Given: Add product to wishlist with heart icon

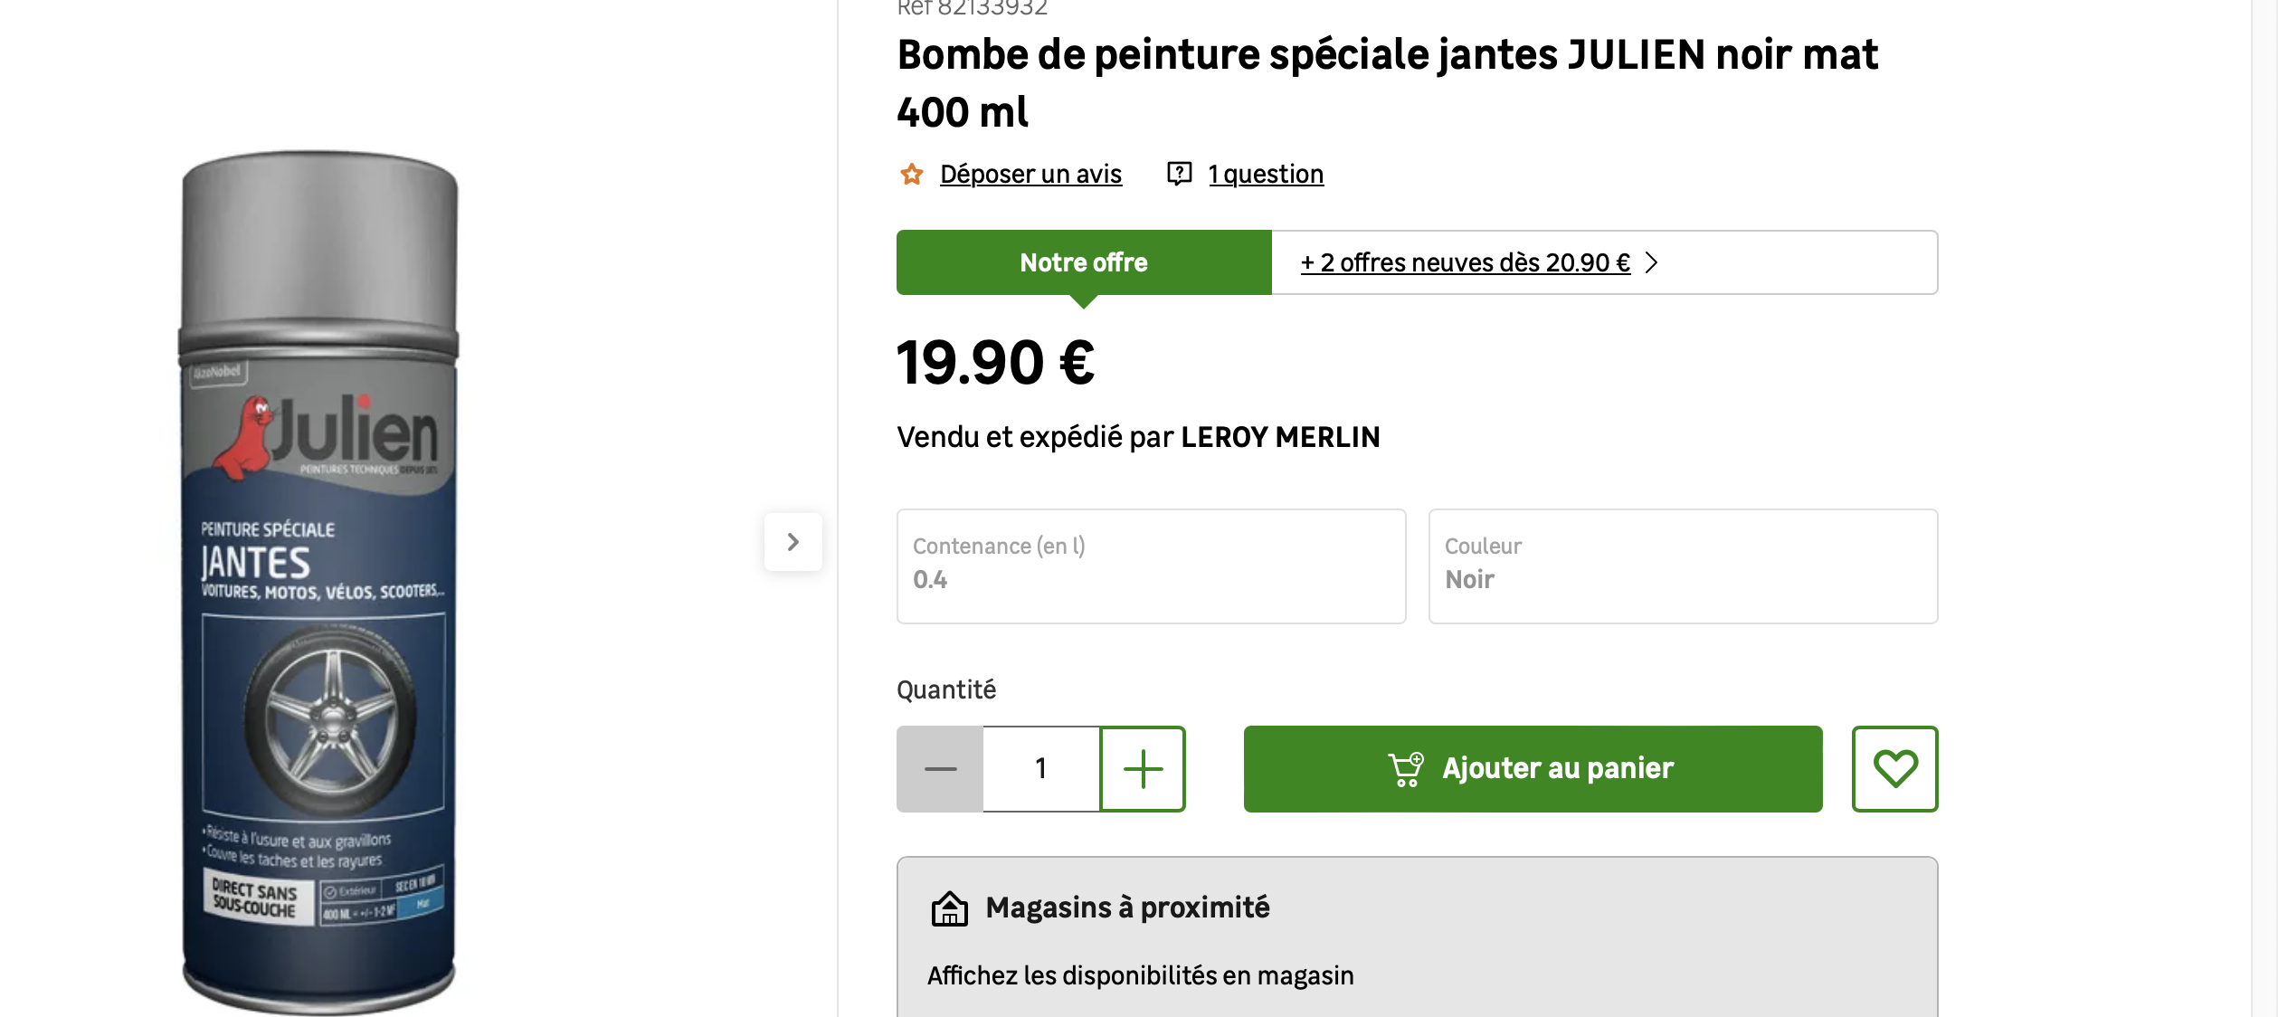Looking at the screenshot, I should 1894,768.
